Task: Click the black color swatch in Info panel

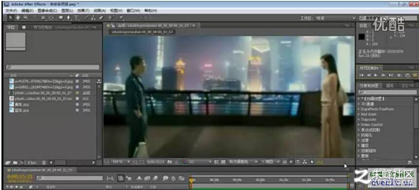Action: pyautogui.click(x=362, y=36)
